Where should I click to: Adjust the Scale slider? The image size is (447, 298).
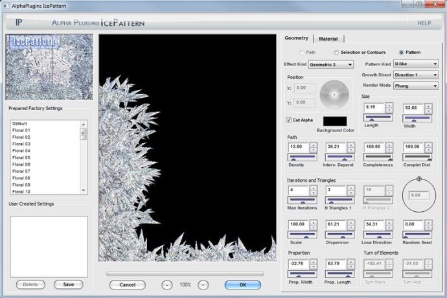(x=302, y=235)
